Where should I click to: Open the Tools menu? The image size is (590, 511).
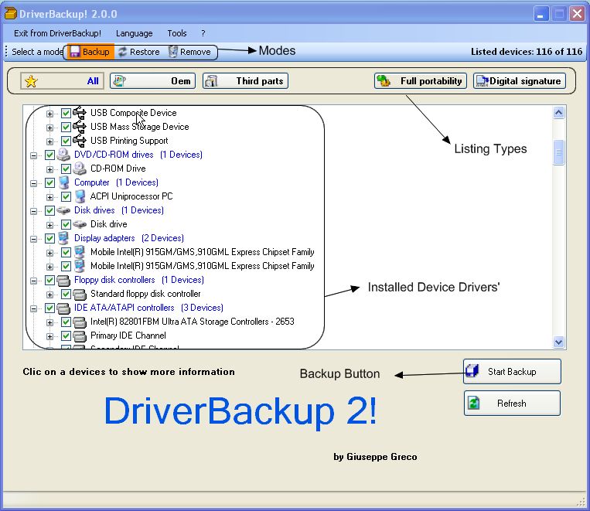tap(177, 33)
